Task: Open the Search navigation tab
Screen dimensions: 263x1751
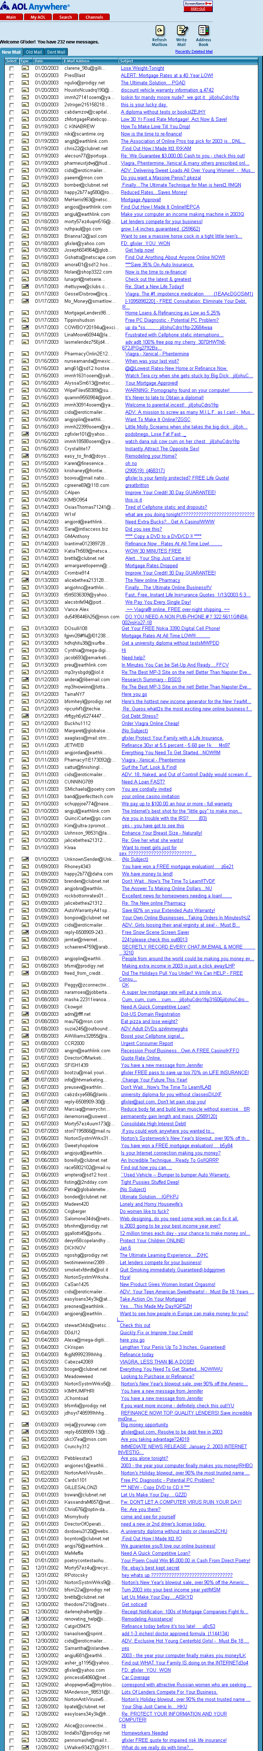Action: coord(65,17)
